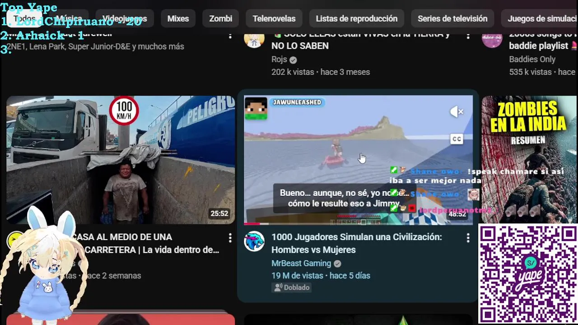Go to Rojs channel name

[x=279, y=60]
